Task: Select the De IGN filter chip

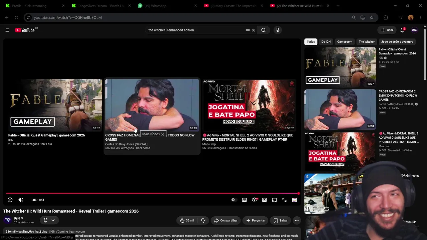Action: coord(326,42)
